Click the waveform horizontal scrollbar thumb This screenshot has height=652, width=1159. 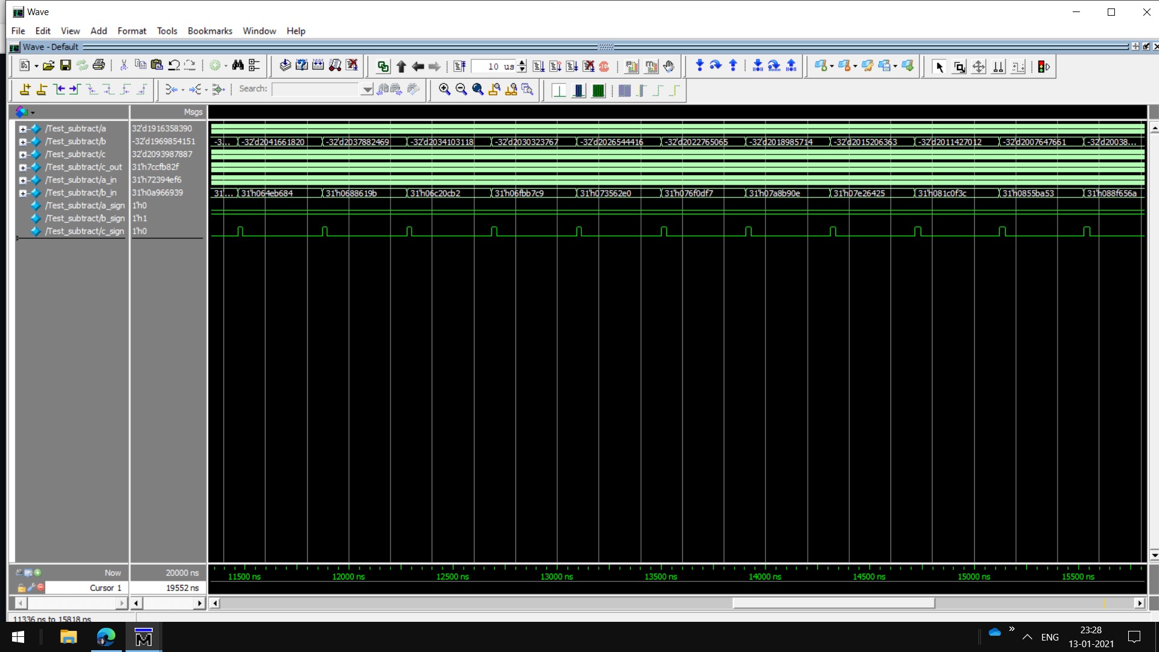coord(833,602)
